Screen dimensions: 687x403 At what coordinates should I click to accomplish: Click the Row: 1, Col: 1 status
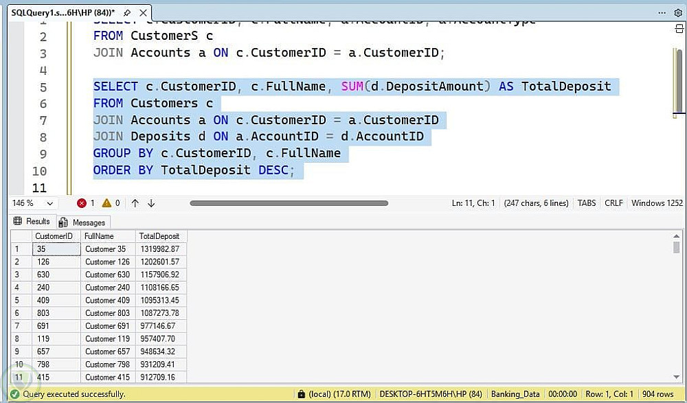pos(609,394)
